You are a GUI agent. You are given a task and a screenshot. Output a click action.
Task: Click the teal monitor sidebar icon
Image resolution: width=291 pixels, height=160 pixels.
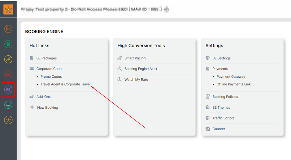point(8,105)
